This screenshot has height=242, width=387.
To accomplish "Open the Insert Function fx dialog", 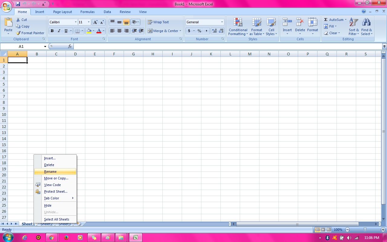I will [70, 46].
